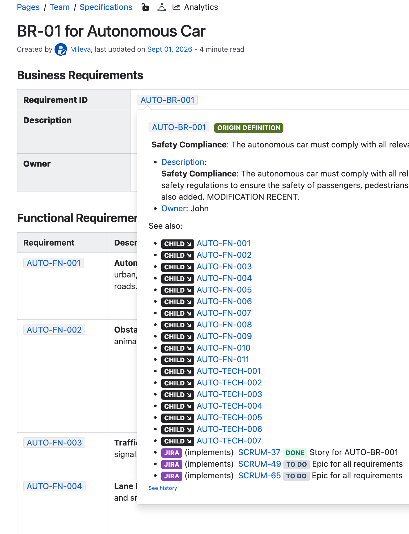
Task: Click JIRA badge next to SCRUM-65
Action: coord(172,476)
